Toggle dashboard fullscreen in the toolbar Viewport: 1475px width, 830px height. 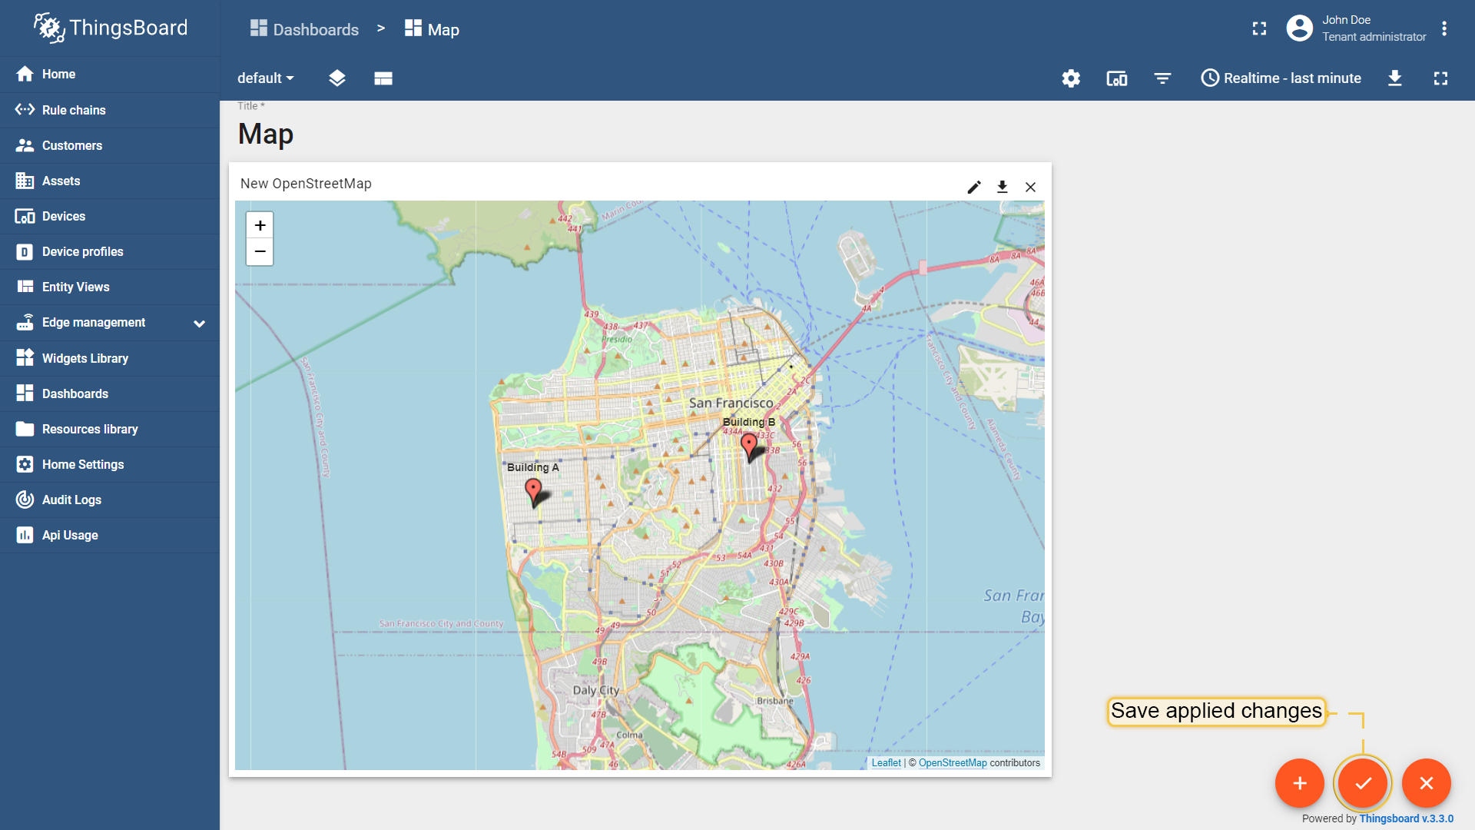(x=1441, y=78)
